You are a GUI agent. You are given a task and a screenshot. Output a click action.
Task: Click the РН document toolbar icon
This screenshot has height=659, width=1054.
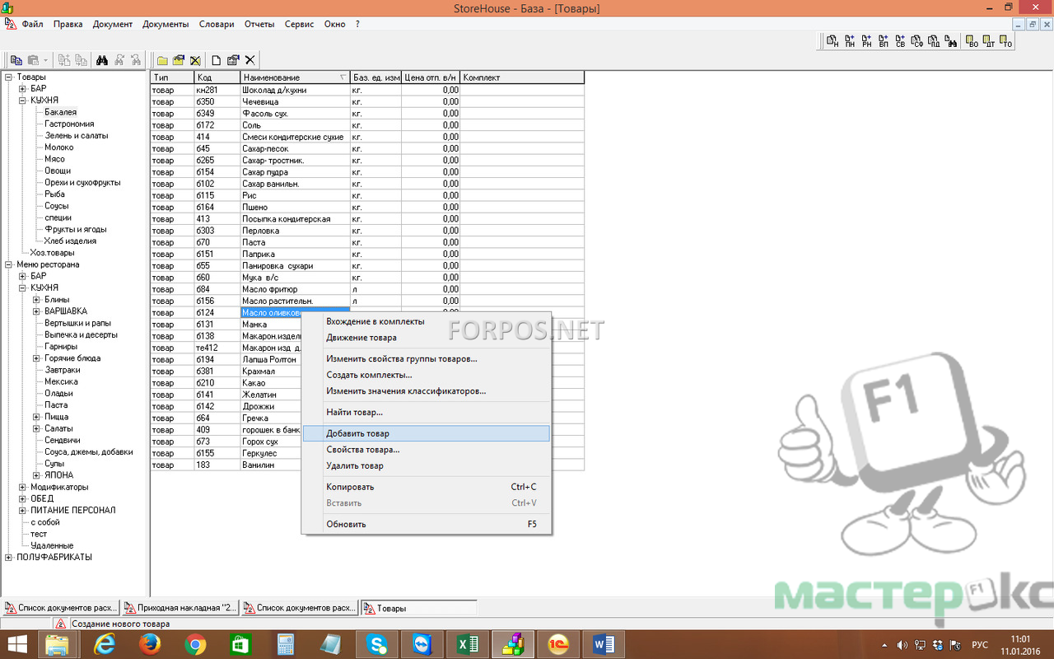coord(866,40)
